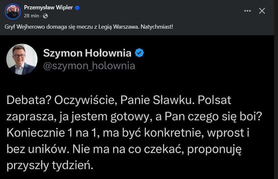Close the post with the X button
278x179 pixels.
click(x=262, y=11)
